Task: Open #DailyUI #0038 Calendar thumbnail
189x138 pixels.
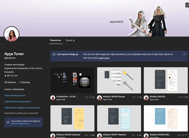Action: 72,119
